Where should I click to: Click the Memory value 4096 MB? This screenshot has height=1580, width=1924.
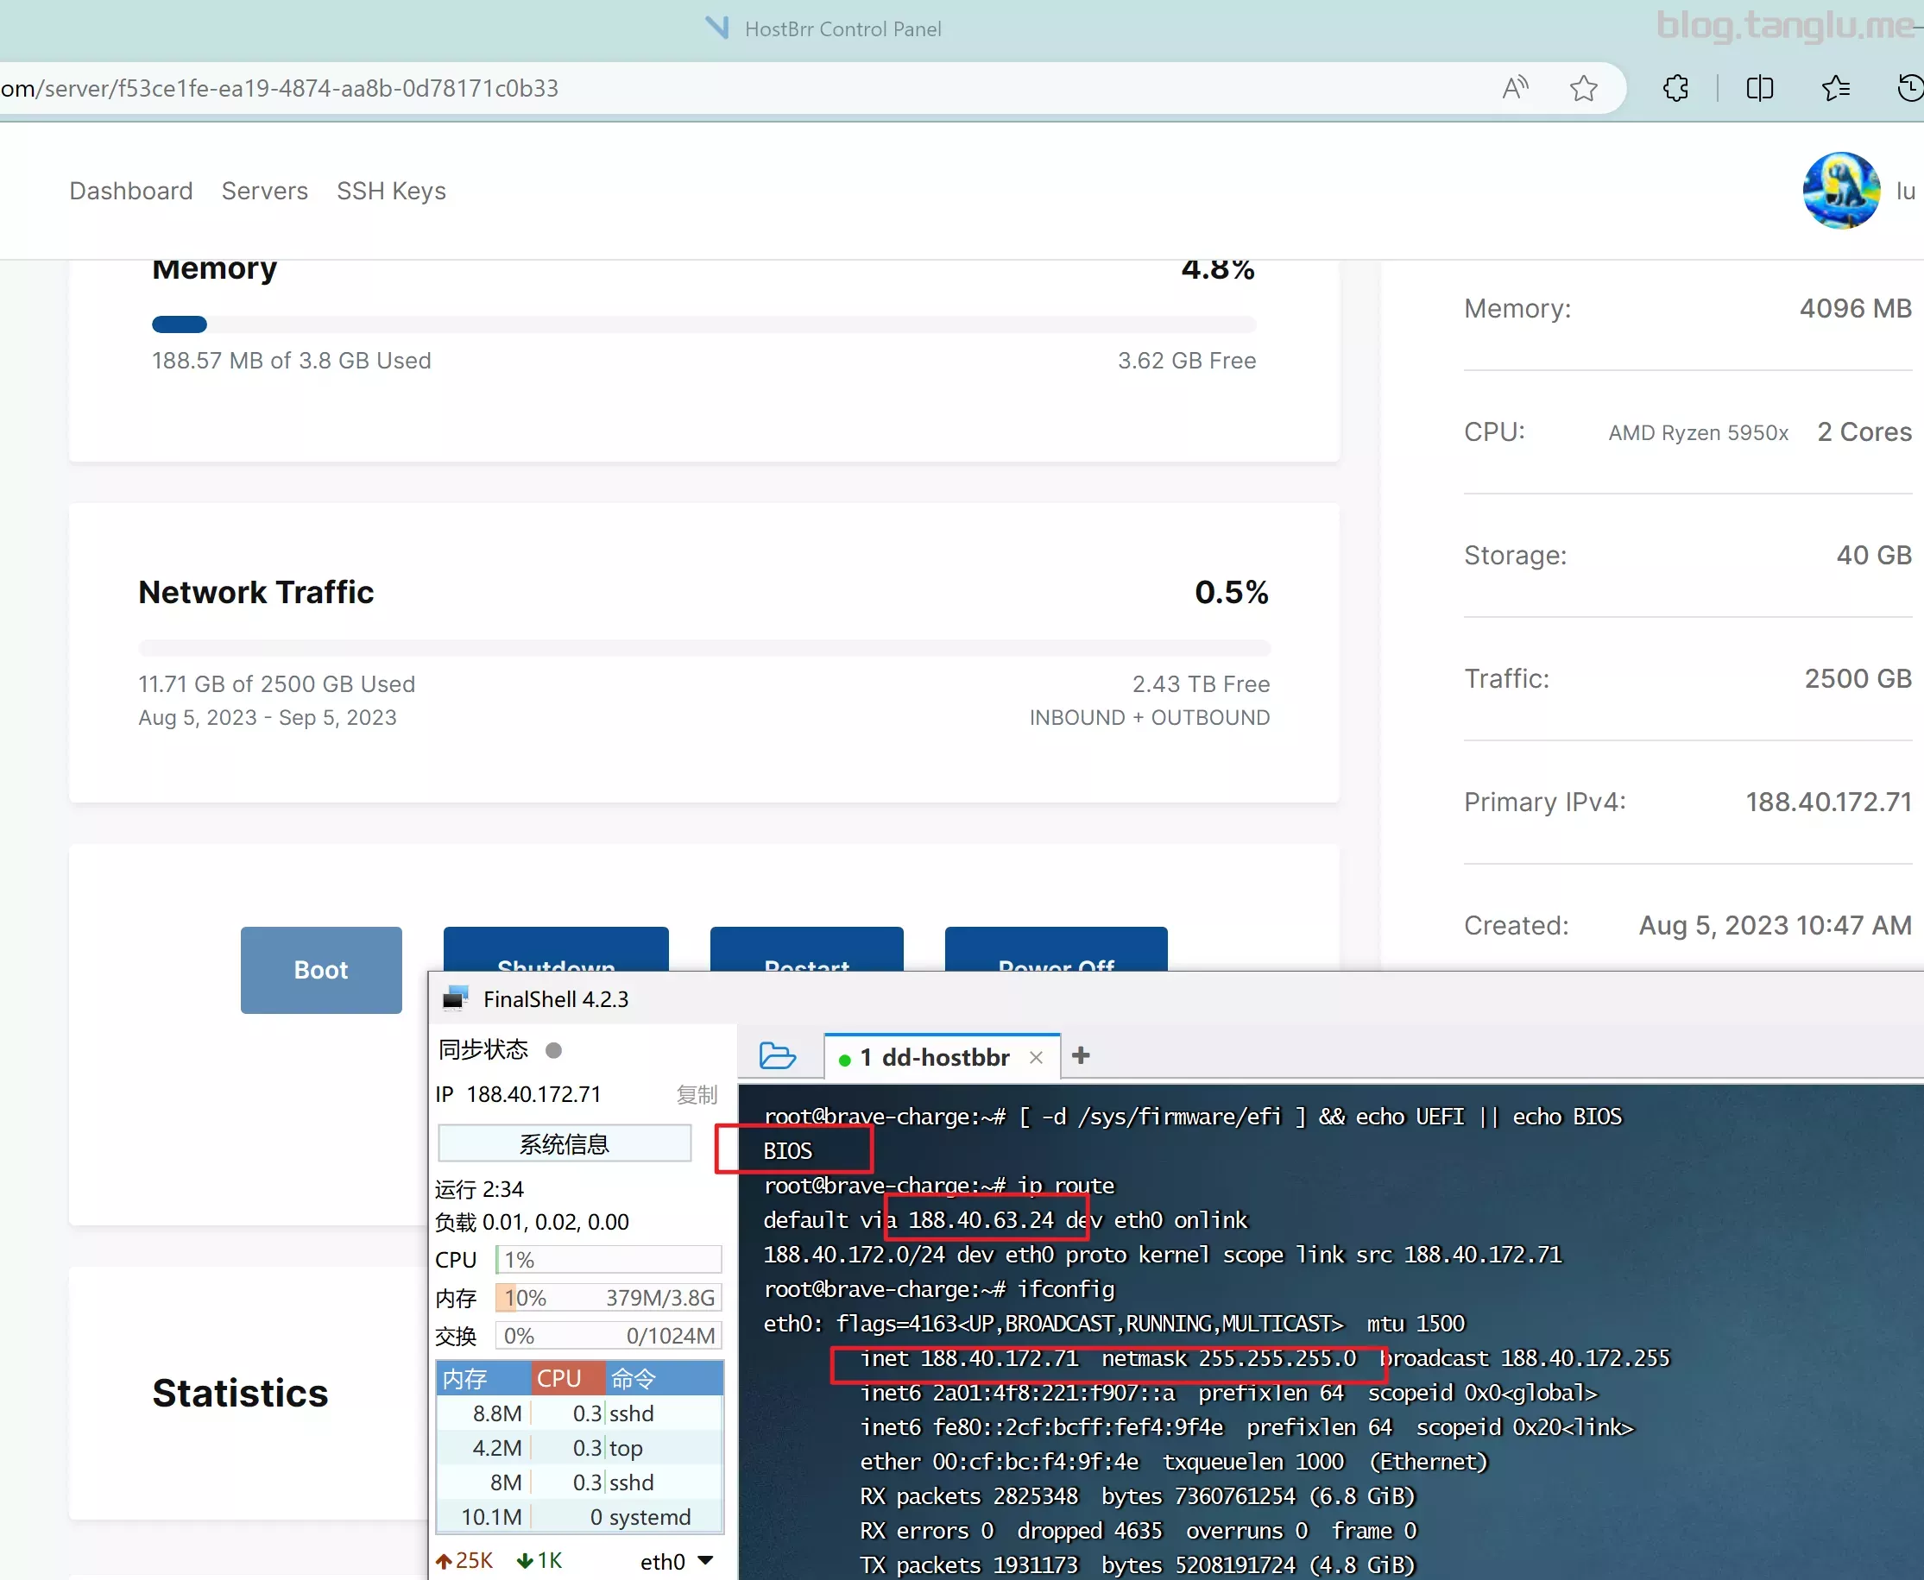coord(1856,309)
